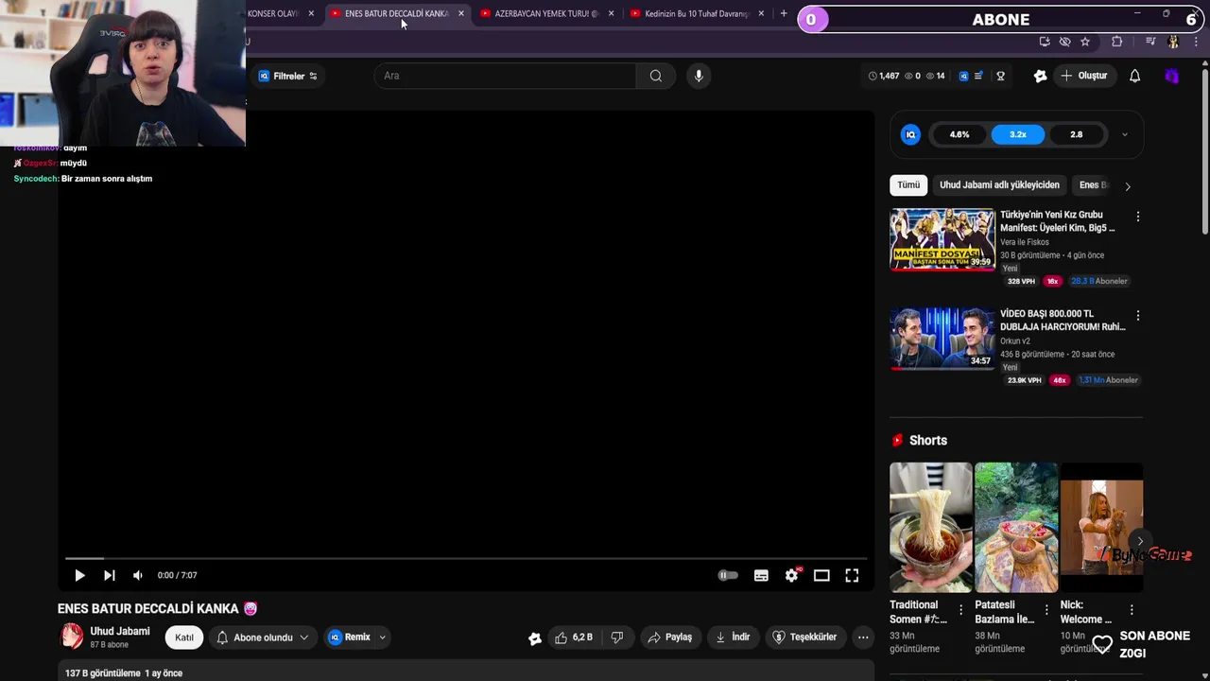Screen dimensions: 1210x681
Task: Bookmark this page with star icon
Action: tap(1085, 42)
